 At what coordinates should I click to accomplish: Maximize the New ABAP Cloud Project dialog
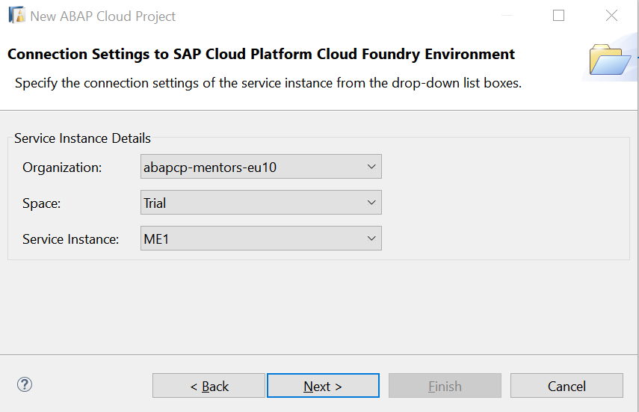click(558, 16)
